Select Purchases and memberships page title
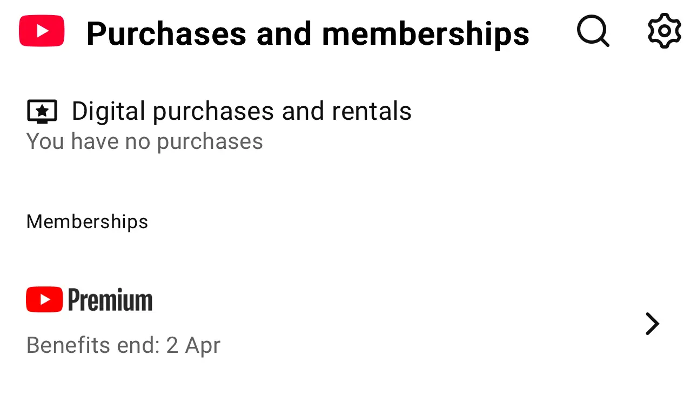Viewport: 697px width, 396px height. (x=308, y=33)
